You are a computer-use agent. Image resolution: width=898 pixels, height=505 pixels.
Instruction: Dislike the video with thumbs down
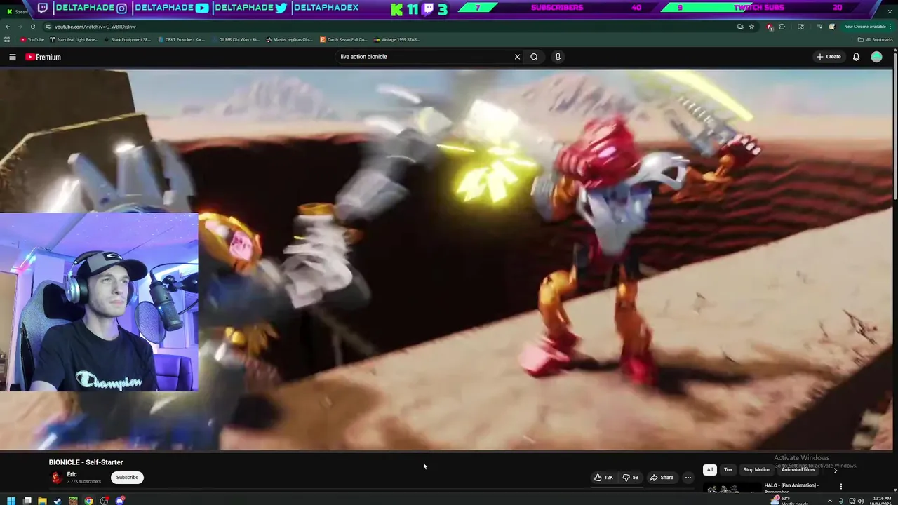pyautogui.click(x=630, y=478)
